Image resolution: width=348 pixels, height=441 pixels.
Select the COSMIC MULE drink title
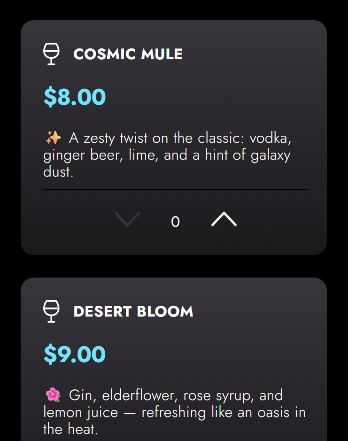click(x=128, y=54)
